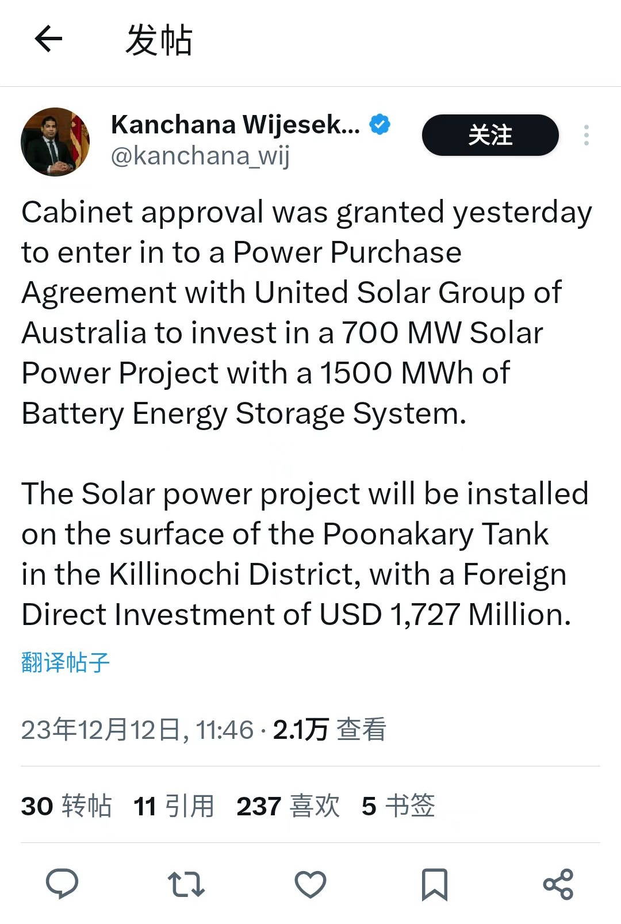Image resolution: width=621 pixels, height=924 pixels.
Task: Translate the post via 翻译帖子
Action: click(65, 662)
